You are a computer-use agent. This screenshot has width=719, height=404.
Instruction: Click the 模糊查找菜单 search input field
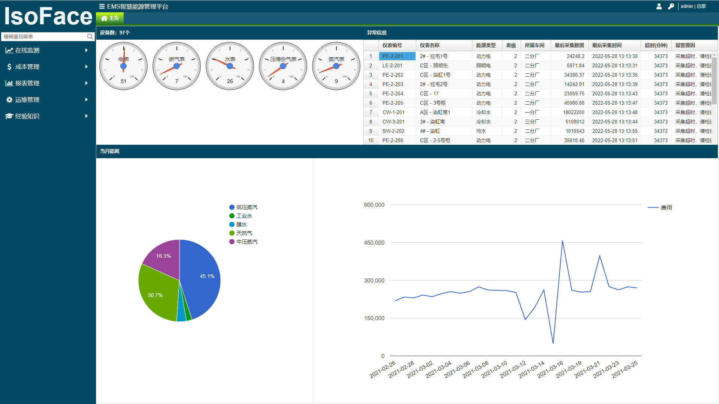click(43, 37)
